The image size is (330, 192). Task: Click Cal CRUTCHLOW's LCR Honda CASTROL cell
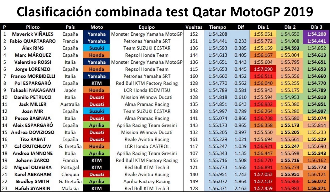147,146
